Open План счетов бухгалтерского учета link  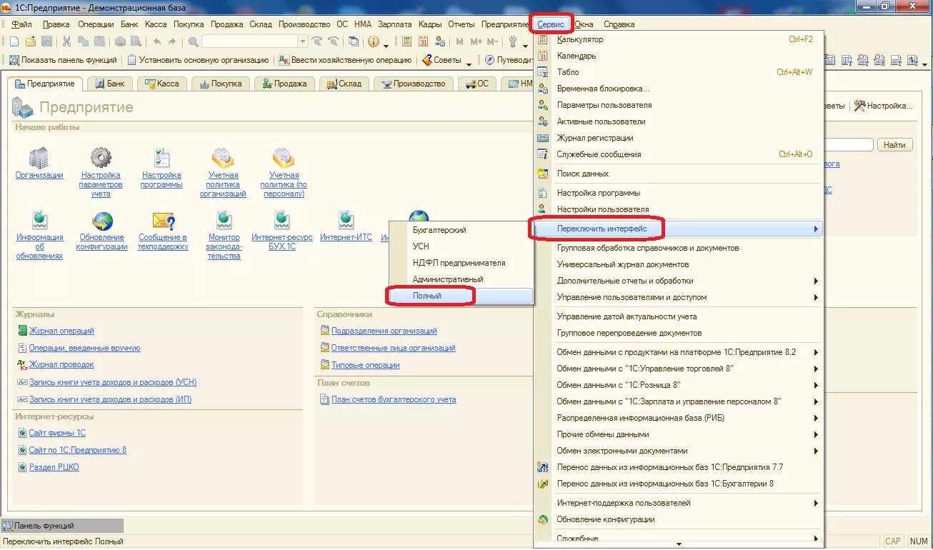[x=394, y=399]
